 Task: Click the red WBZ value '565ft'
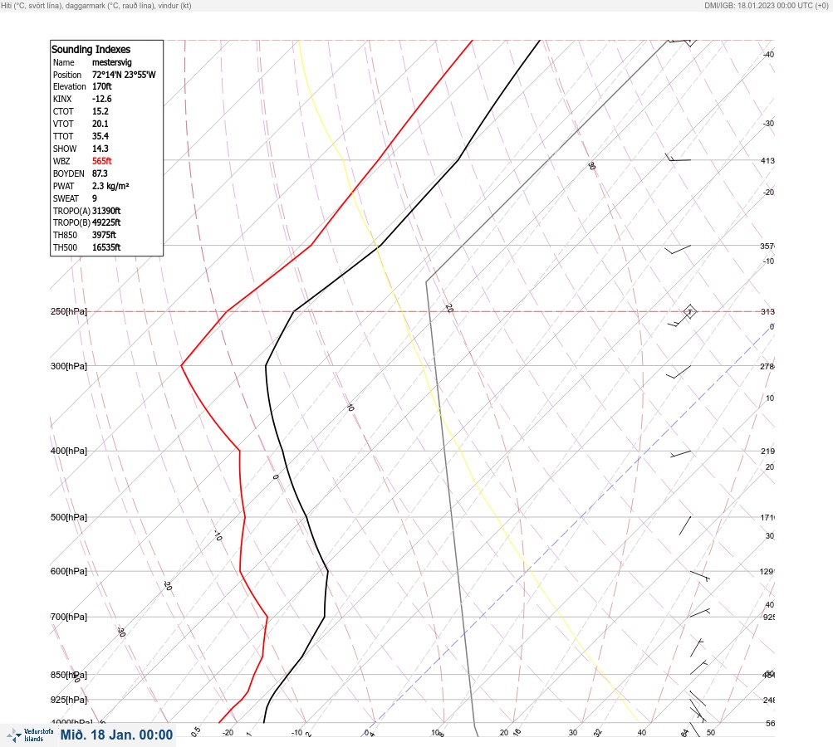pos(102,161)
